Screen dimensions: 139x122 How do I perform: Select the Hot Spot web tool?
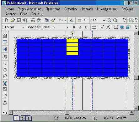click(5, 83)
